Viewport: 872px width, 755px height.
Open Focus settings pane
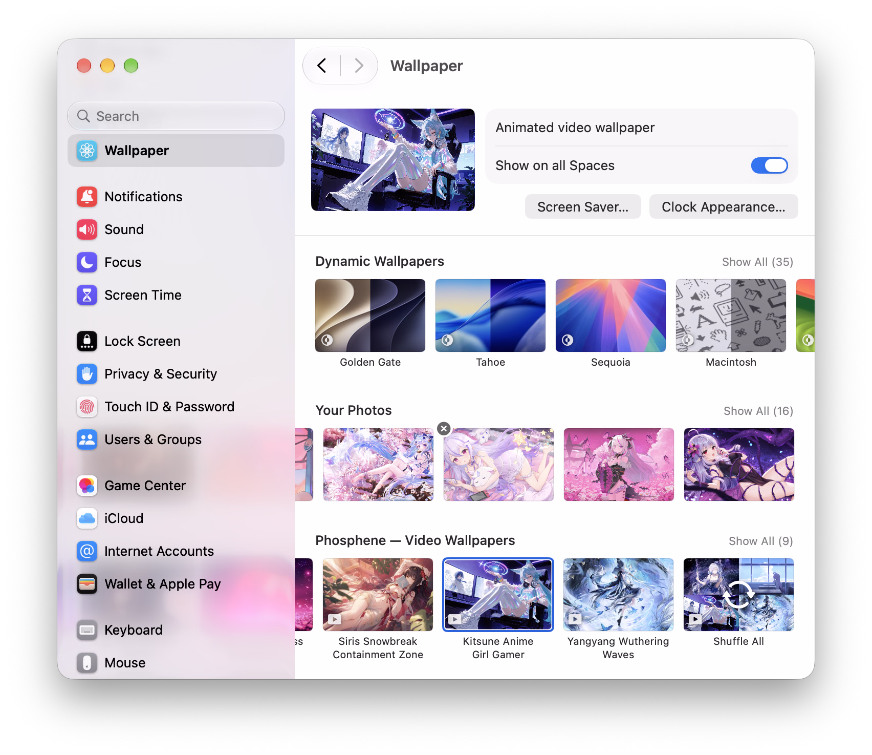176,262
